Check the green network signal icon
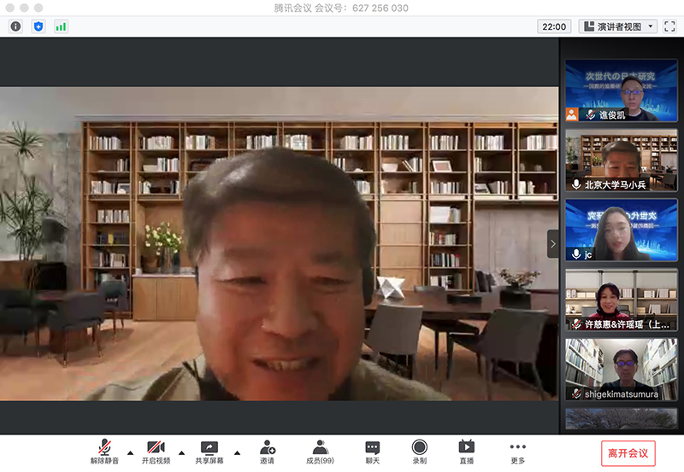This screenshot has width=684, height=472. point(61,26)
